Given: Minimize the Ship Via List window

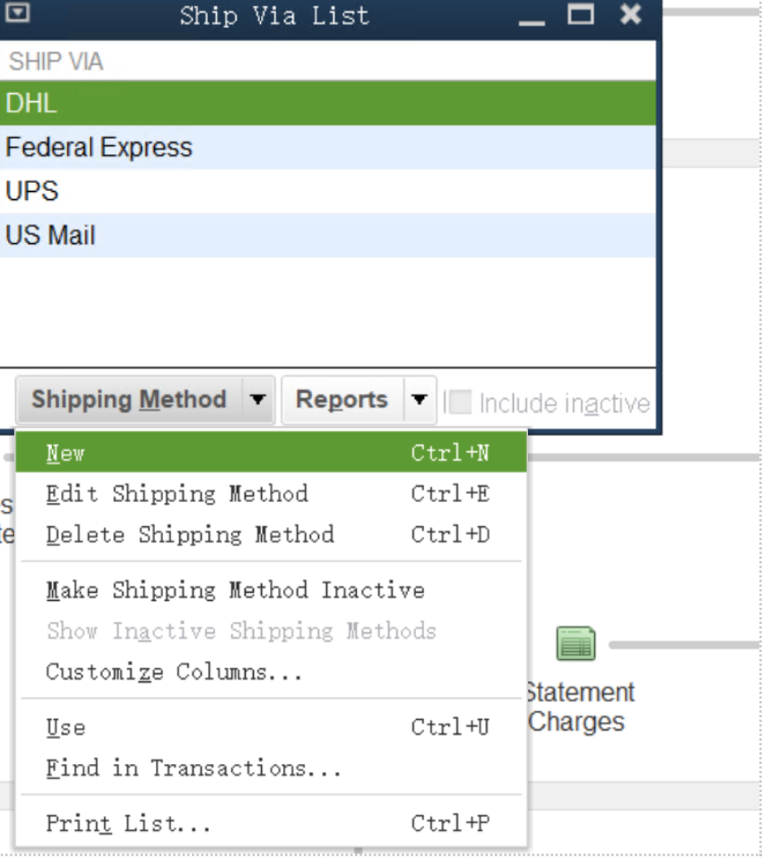Looking at the screenshot, I should 532,16.
